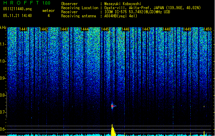This screenshot has width=215, height=136.
Task: Click the 1448 time marker
Action: click(x=166, y=29)
